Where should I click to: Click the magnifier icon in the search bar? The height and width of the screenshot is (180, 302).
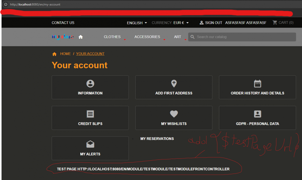(x=192, y=37)
